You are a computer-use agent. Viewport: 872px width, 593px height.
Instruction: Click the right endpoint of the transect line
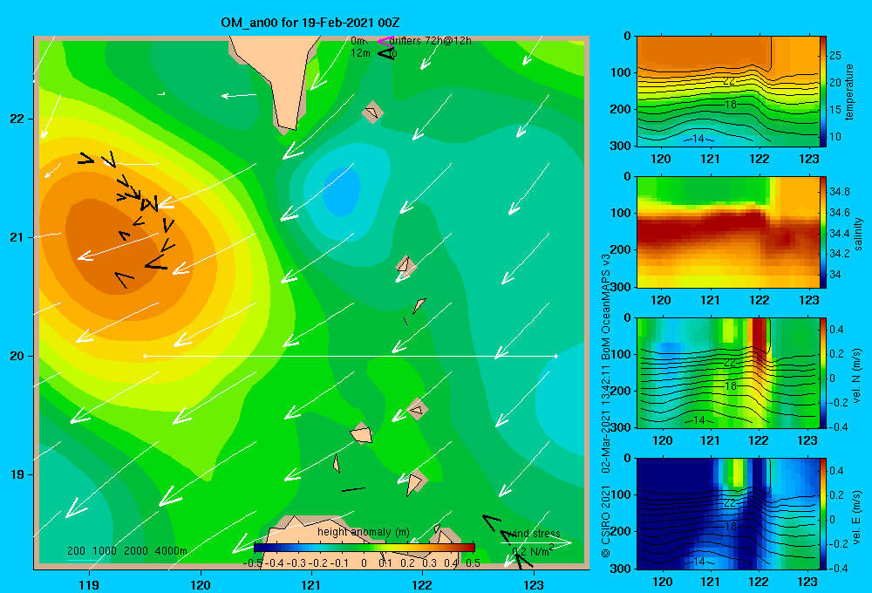(x=555, y=356)
